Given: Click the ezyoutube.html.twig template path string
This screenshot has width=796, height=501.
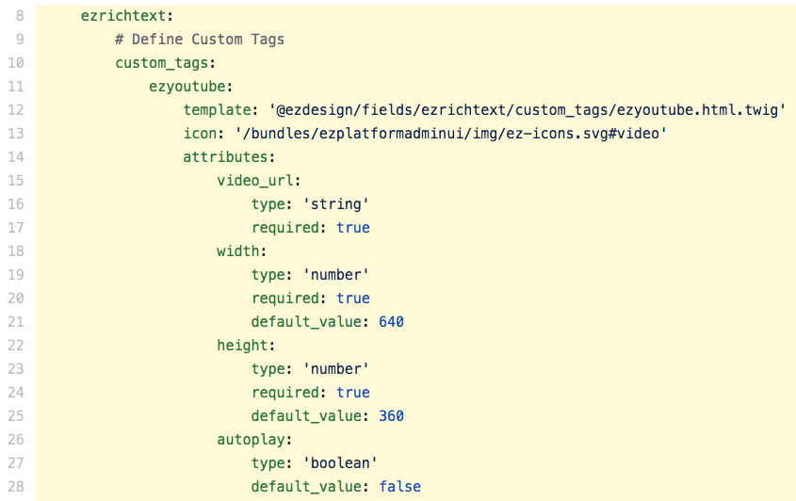Looking at the screenshot, I should (x=528, y=110).
